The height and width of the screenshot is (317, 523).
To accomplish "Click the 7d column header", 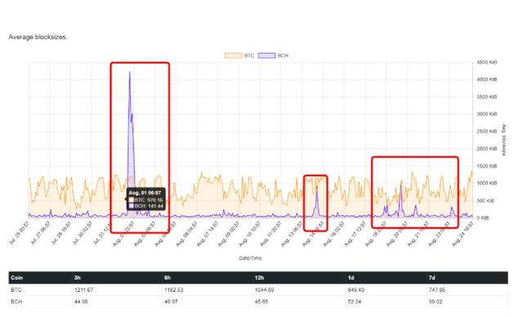I will pos(432,278).
